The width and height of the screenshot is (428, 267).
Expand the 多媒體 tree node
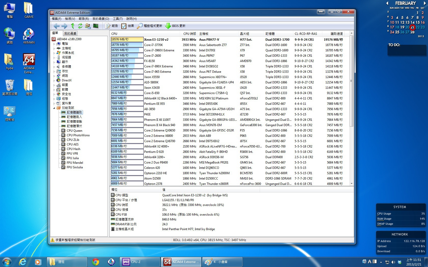54,67
